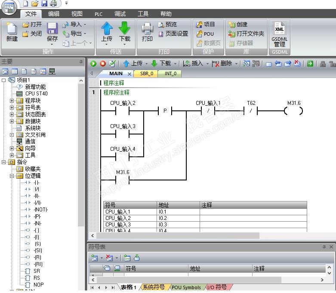Click the 打印 printer icon
The width and height of the screenshot is (336, 293).
click(147, 29)
